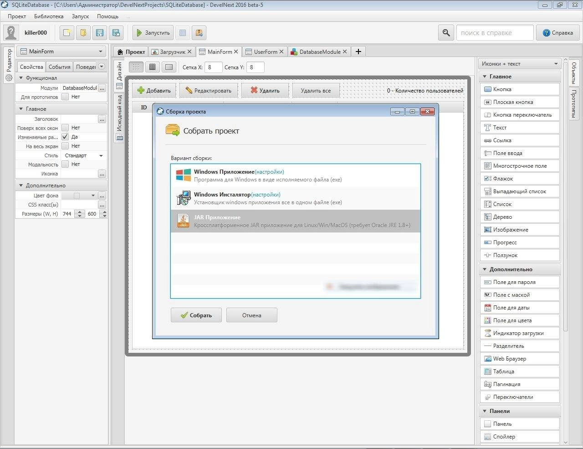Pick the Таблица component from palette
583x449 pixels.
(520, 372)
